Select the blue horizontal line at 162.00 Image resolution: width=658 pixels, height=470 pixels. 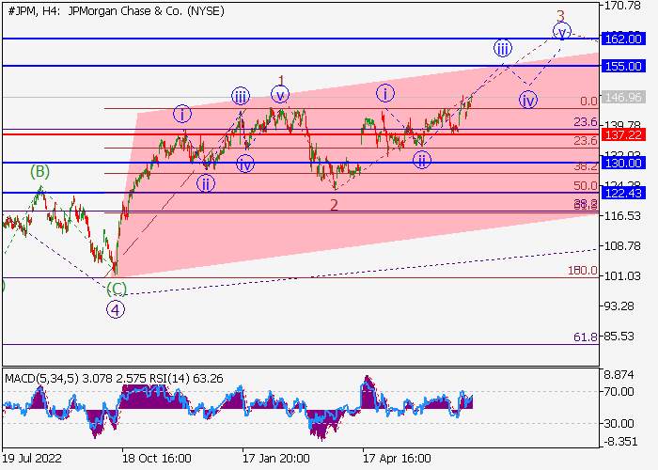point(301,39)
